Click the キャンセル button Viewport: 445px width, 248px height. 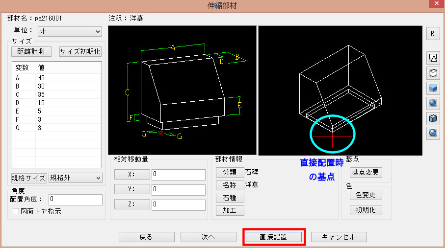click(x=339, y=237)
